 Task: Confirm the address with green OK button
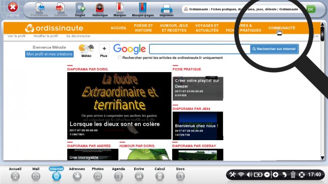(311, 9)
